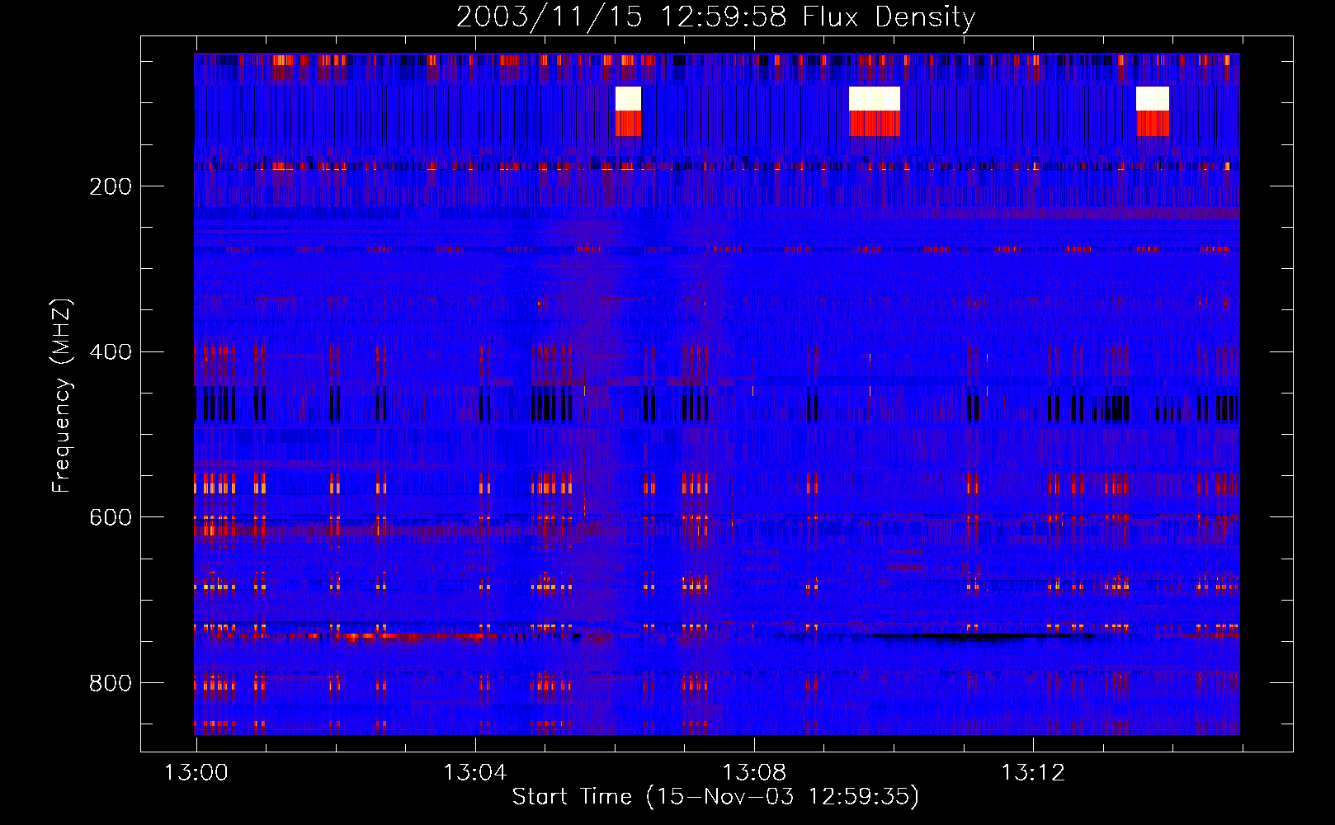Viewport: 1335px width, 825px height.
Task: Click the 800 frequency tick label
Action: (x=111, y=683)
